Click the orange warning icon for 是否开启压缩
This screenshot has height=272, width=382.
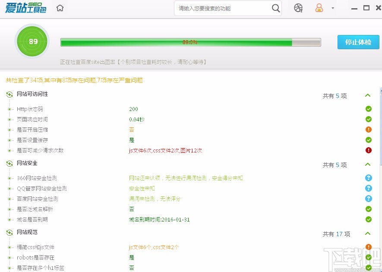pyautogui.click(x=368, y=130)
